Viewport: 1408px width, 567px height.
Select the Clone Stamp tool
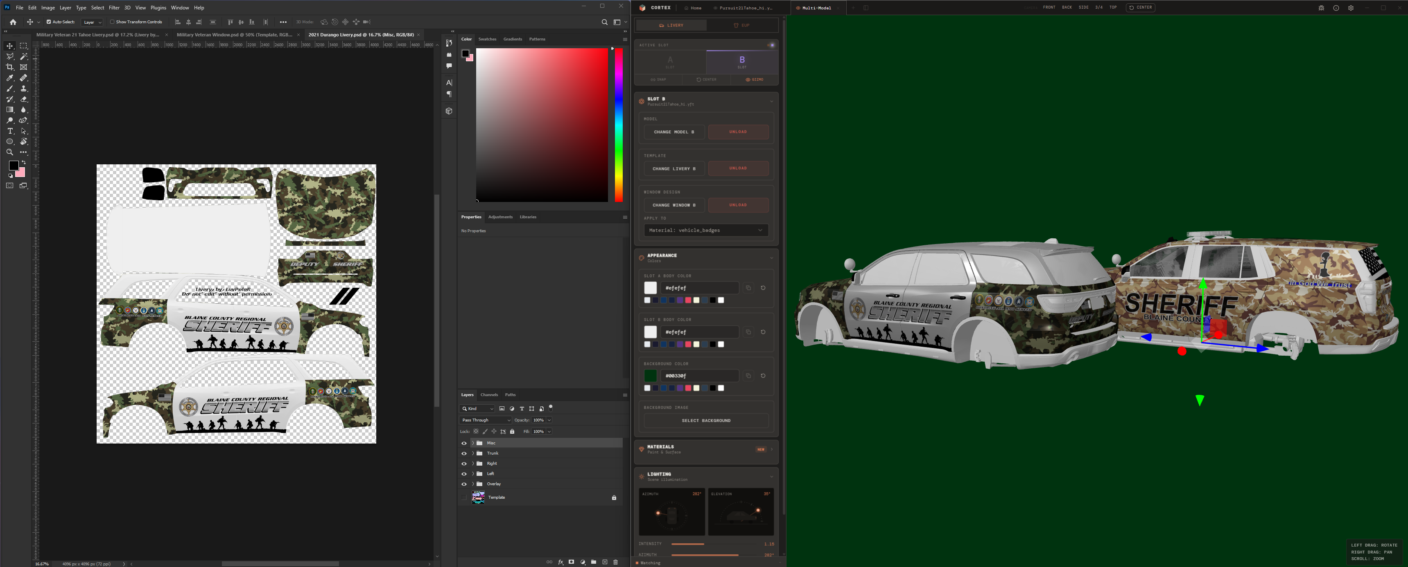point(23,88)
